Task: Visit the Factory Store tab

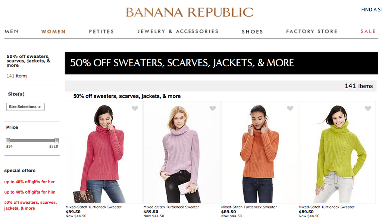Action: click(312, 31)
